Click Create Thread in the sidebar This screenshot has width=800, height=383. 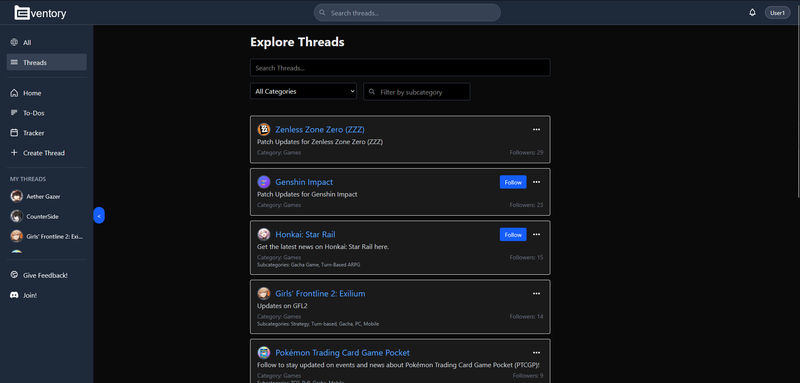[47, 153]
